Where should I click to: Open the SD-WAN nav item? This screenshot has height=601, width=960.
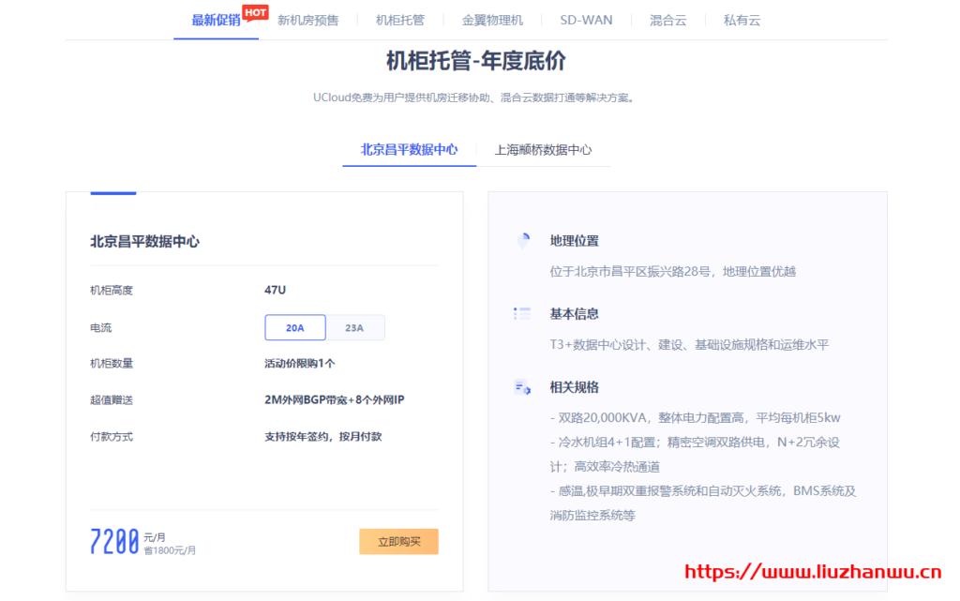pyautogui.click(x=585, y=20)
